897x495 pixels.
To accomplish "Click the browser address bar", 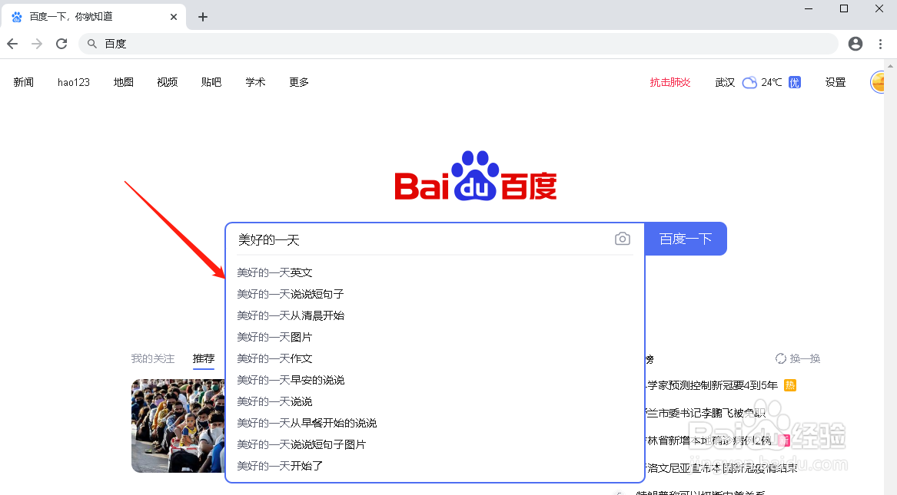I will (457, 44).
